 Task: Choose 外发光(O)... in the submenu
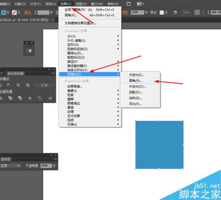[x=140, y=87]
